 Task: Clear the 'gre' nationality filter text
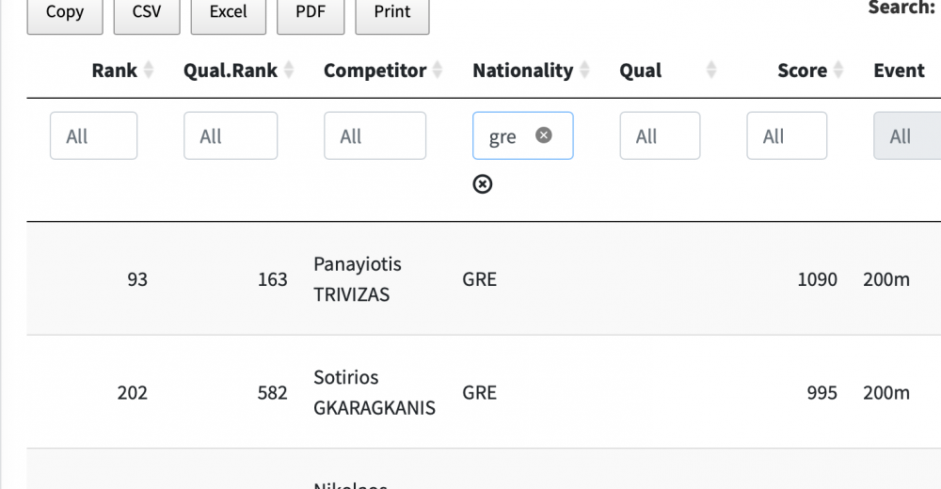point(544,135)
